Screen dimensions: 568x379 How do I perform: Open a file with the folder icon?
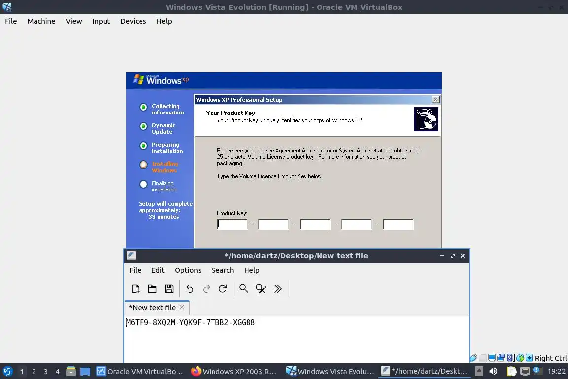click(152, 289)
